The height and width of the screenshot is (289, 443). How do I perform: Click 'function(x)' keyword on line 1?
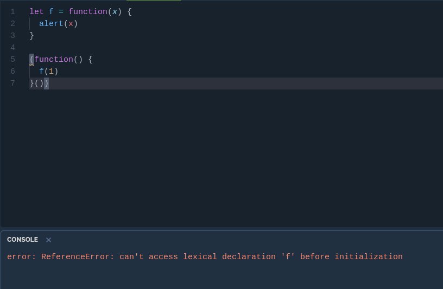[x=95, y=12]
